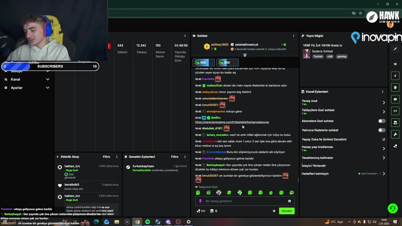
Task: Click chat username kenan_muradov
Action: tap(217, 135)
